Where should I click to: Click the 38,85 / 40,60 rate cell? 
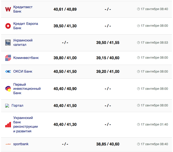(x=108, y=144)
